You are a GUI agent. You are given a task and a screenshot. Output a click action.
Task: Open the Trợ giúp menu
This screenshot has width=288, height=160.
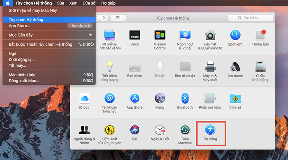(x=108, y=3)
